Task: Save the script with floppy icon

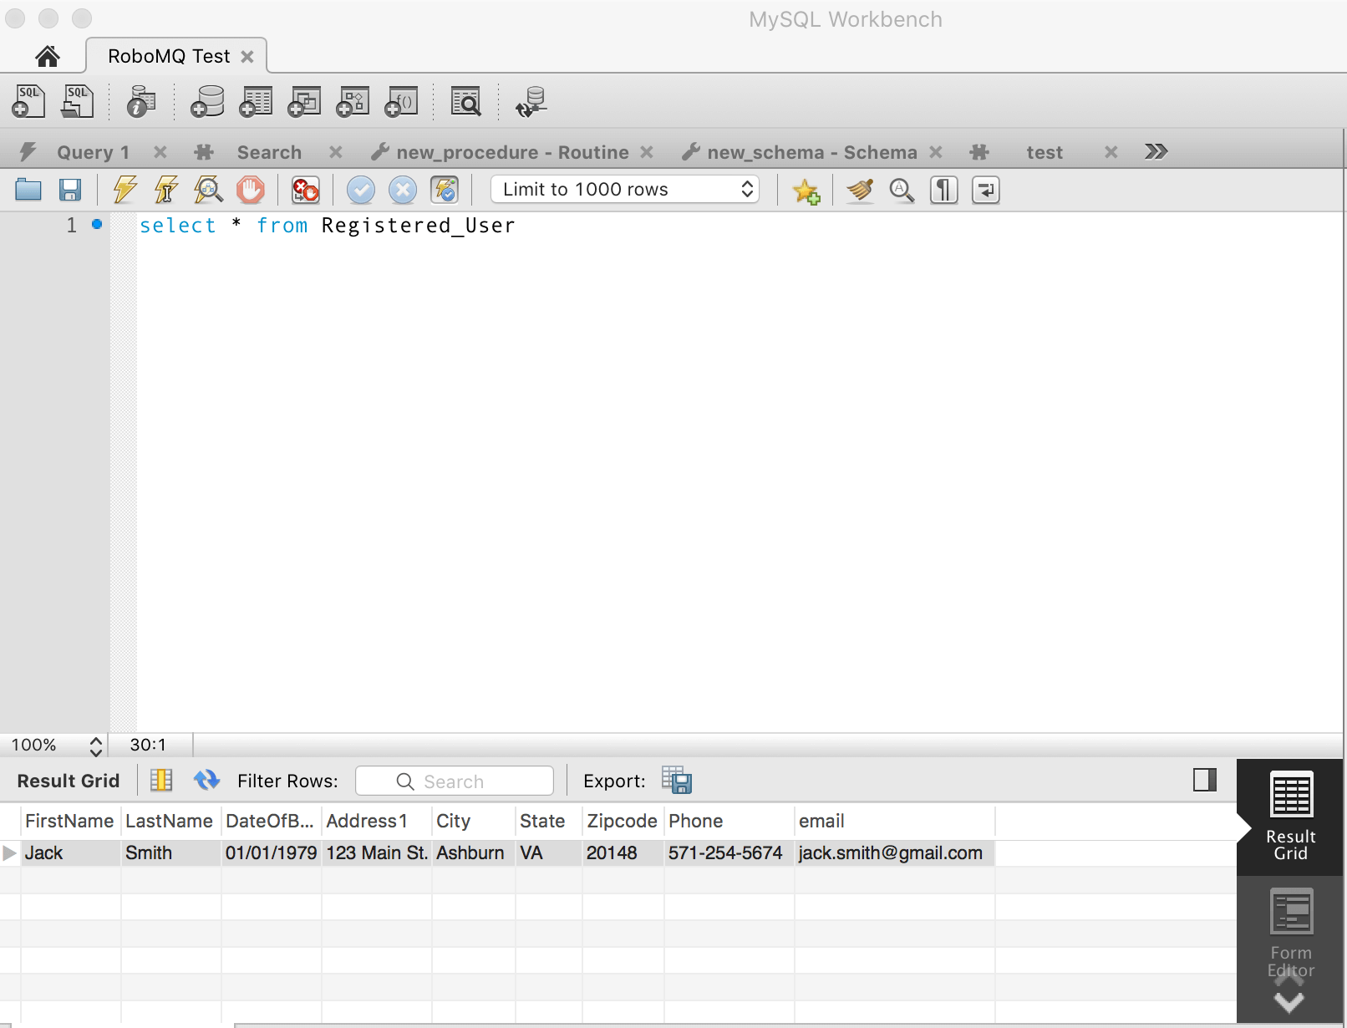Action: point(70,191)
